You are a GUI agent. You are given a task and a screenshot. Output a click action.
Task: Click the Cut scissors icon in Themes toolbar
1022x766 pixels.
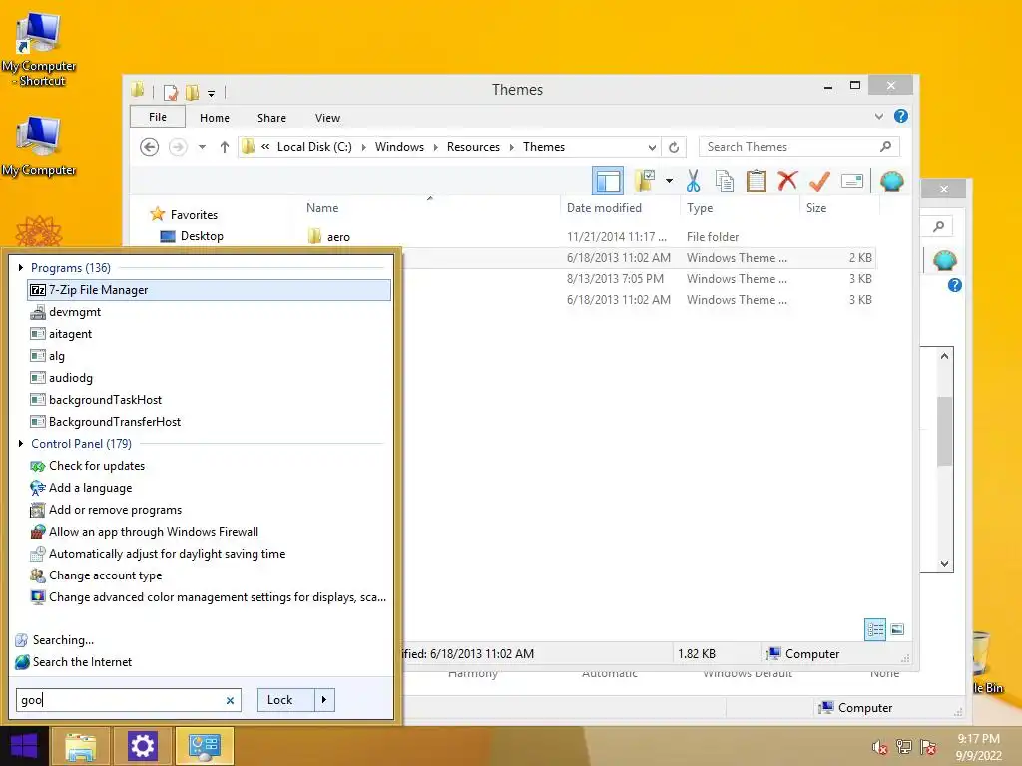pos(693,181)
